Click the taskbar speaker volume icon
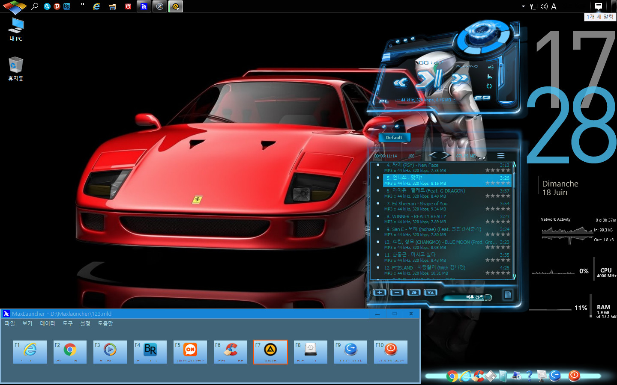Viewport: 617px width, 385px height. (x=544, y=6)
